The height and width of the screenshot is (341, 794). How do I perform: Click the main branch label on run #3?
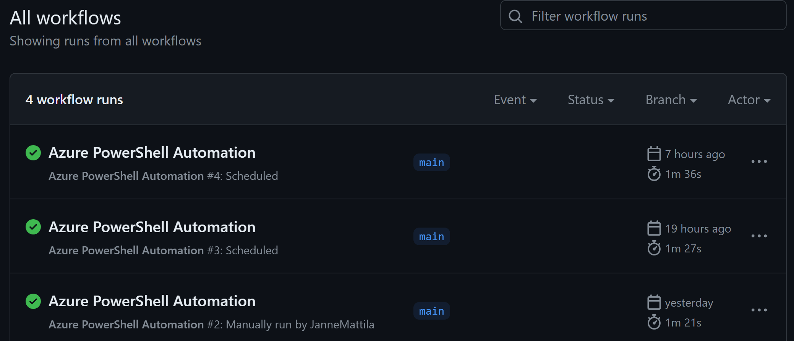(x=431, y=236)
